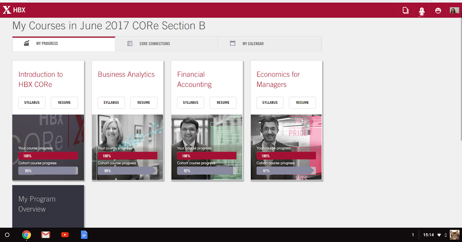Click the HBX logo in header

(14, 10)
